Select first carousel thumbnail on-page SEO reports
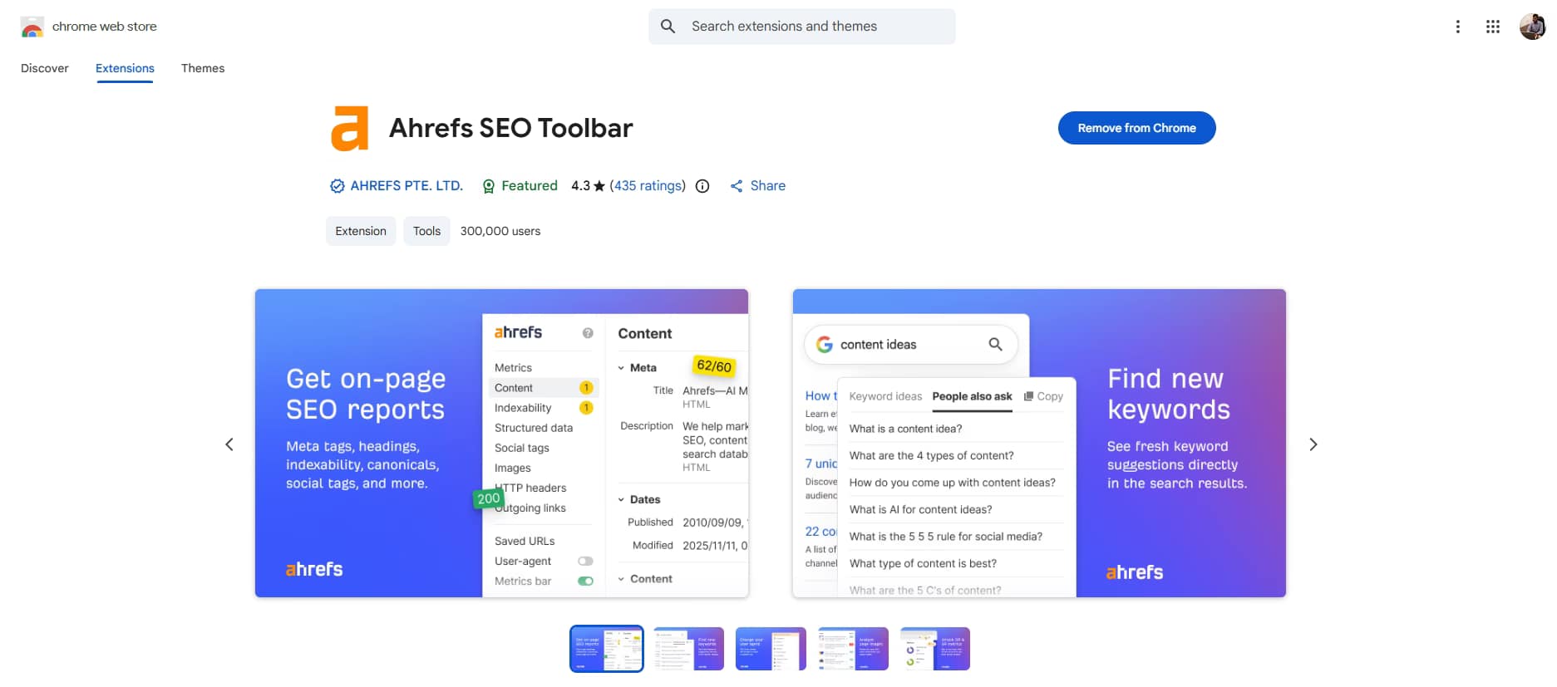 point(606,649)
